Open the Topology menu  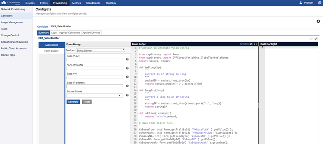point(111,3)
